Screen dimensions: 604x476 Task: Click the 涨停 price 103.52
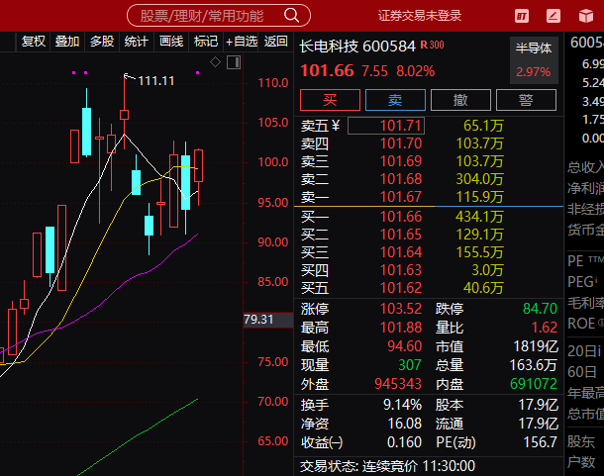pos(401,309)
